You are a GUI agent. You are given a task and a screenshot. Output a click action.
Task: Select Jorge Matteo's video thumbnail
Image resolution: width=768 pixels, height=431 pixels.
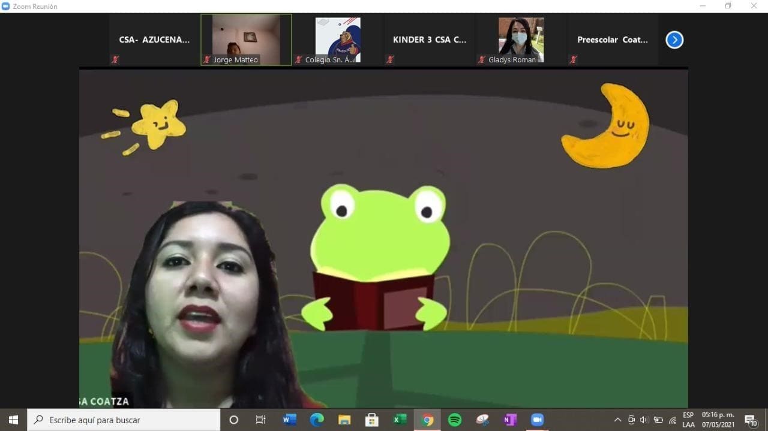click(x=246, y=40)
